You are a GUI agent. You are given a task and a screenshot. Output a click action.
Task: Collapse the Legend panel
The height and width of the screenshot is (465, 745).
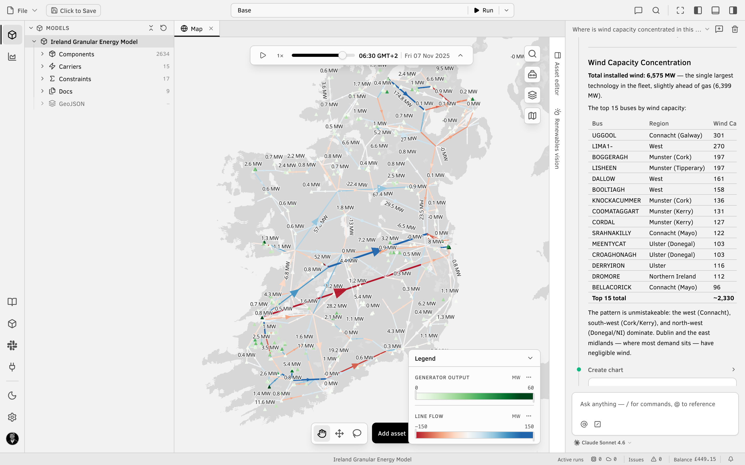coord(530,358)
